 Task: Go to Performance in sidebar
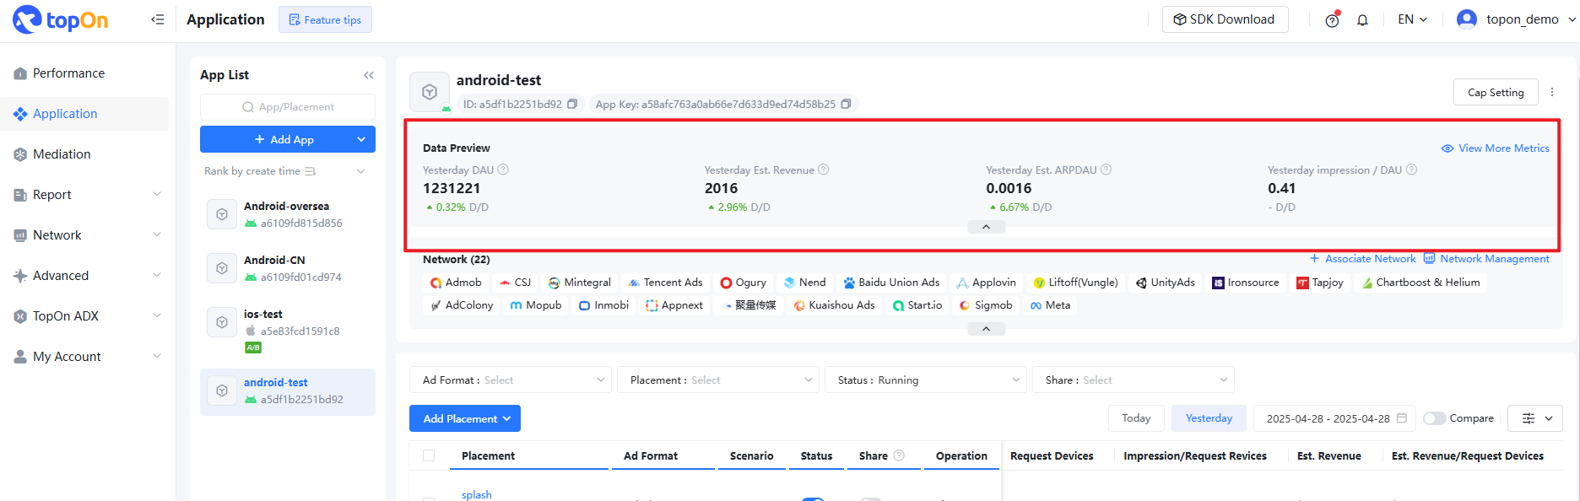tap(68, 73)
